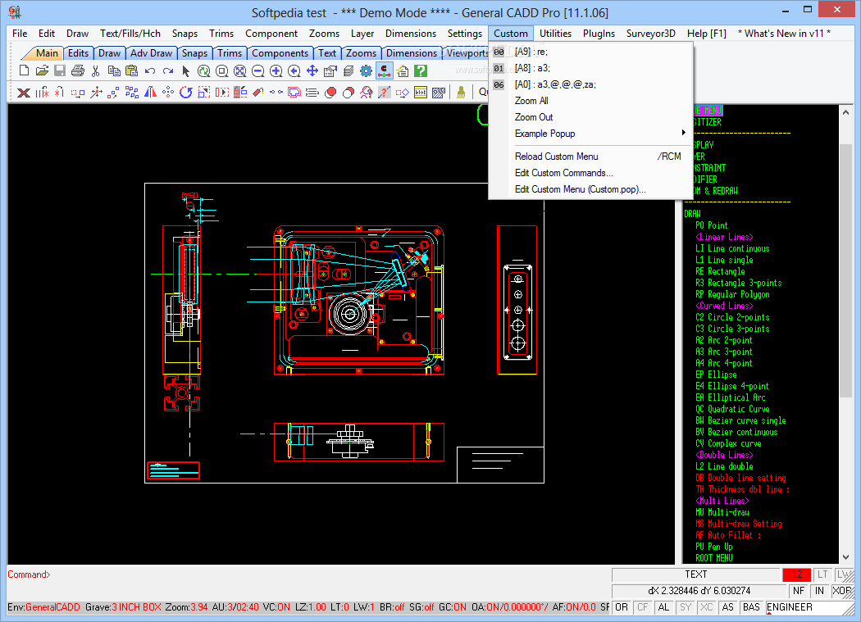
Task: Click the layers stack icon
Action: 348,70
